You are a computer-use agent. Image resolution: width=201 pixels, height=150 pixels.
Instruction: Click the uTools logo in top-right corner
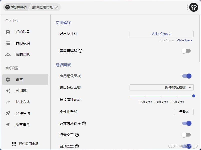(x=194, y=7)
